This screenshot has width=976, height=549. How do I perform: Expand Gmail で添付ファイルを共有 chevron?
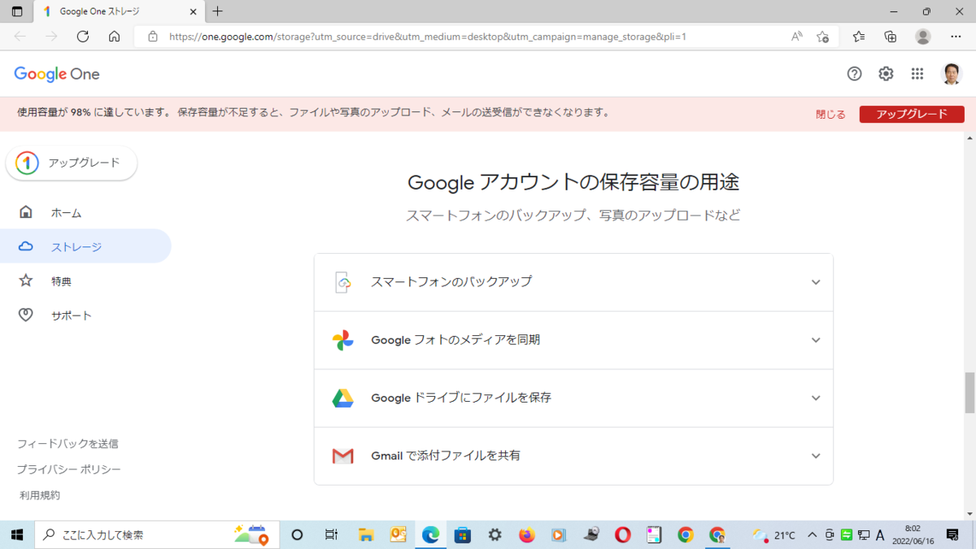coord(816,456)
